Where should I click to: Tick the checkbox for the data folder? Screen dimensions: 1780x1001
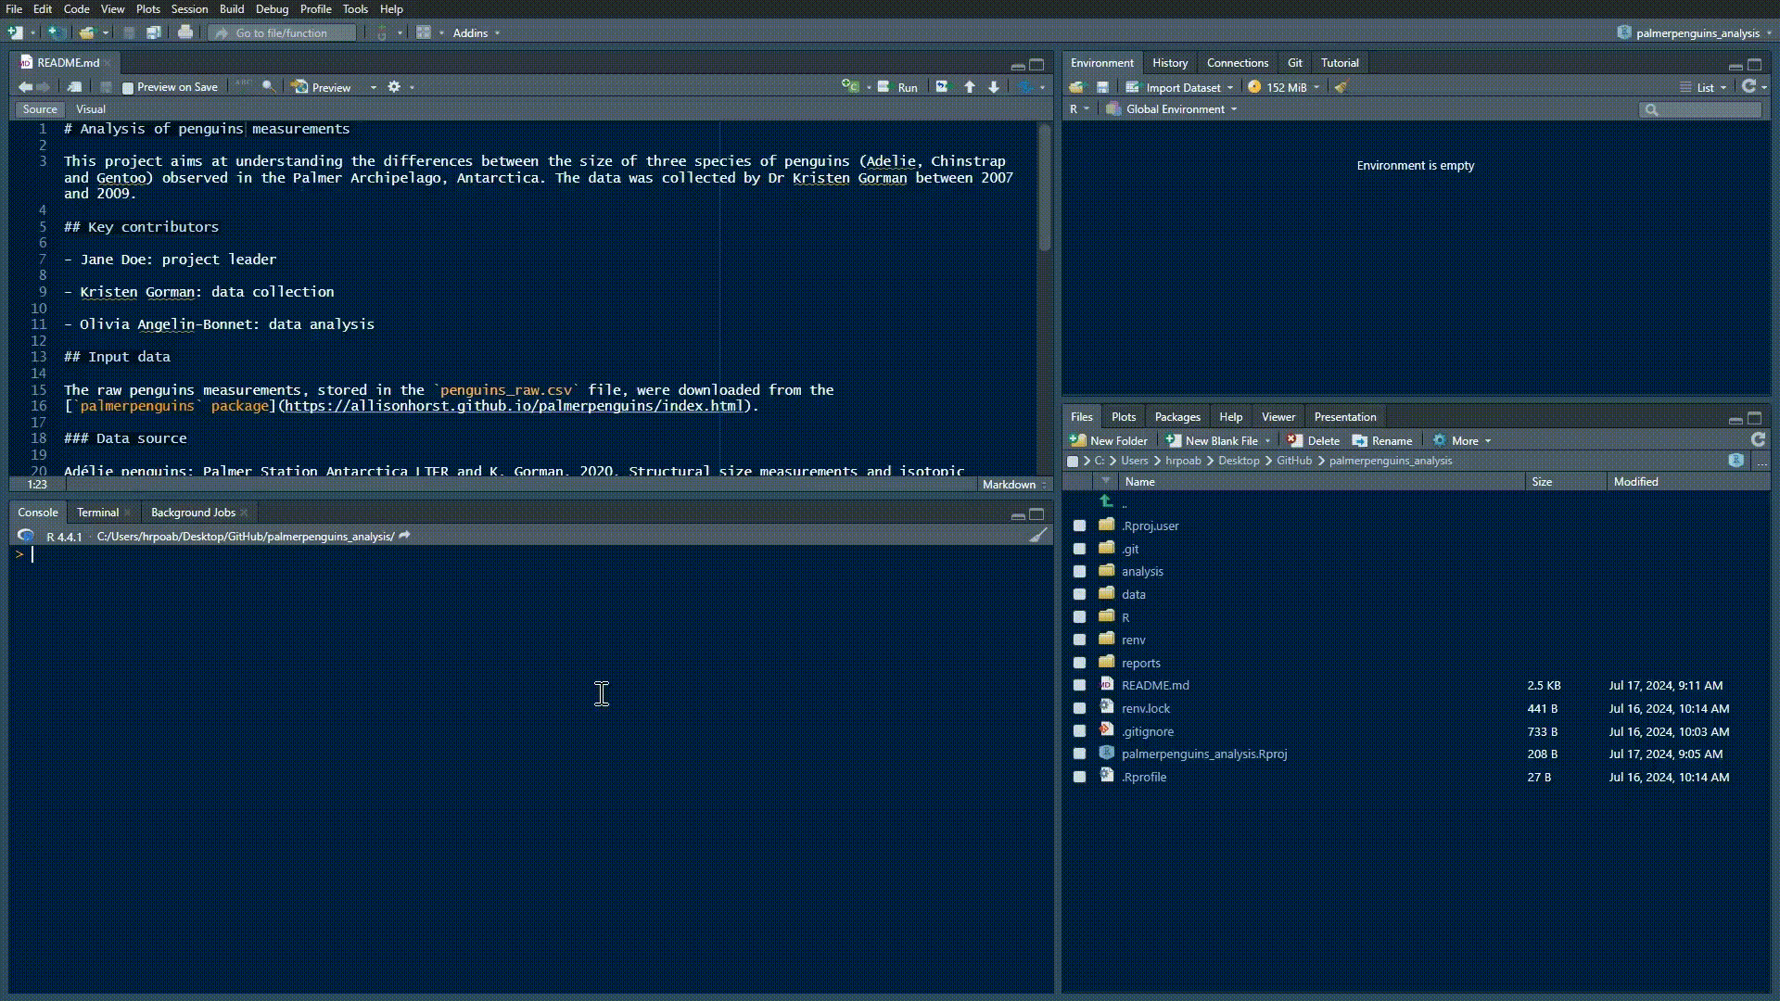[1079, 595]
